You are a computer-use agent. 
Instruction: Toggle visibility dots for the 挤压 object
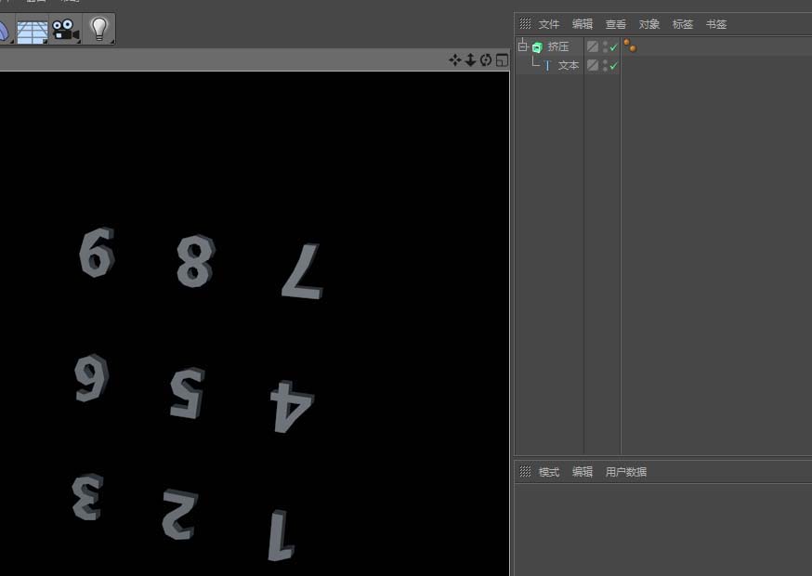point(606,47)
